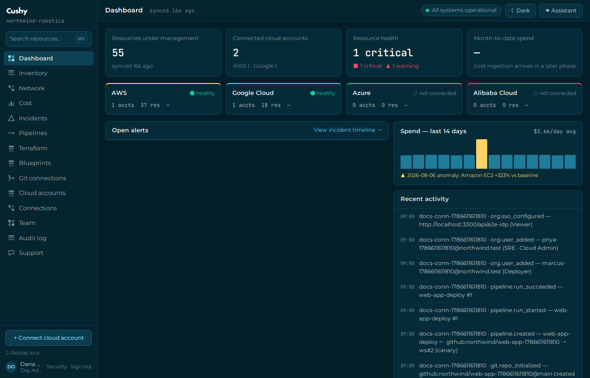Image resolution: width=590 pixels, height=378 pixels.
Task: Click the Cloud accounts icon
Action: 12,193
